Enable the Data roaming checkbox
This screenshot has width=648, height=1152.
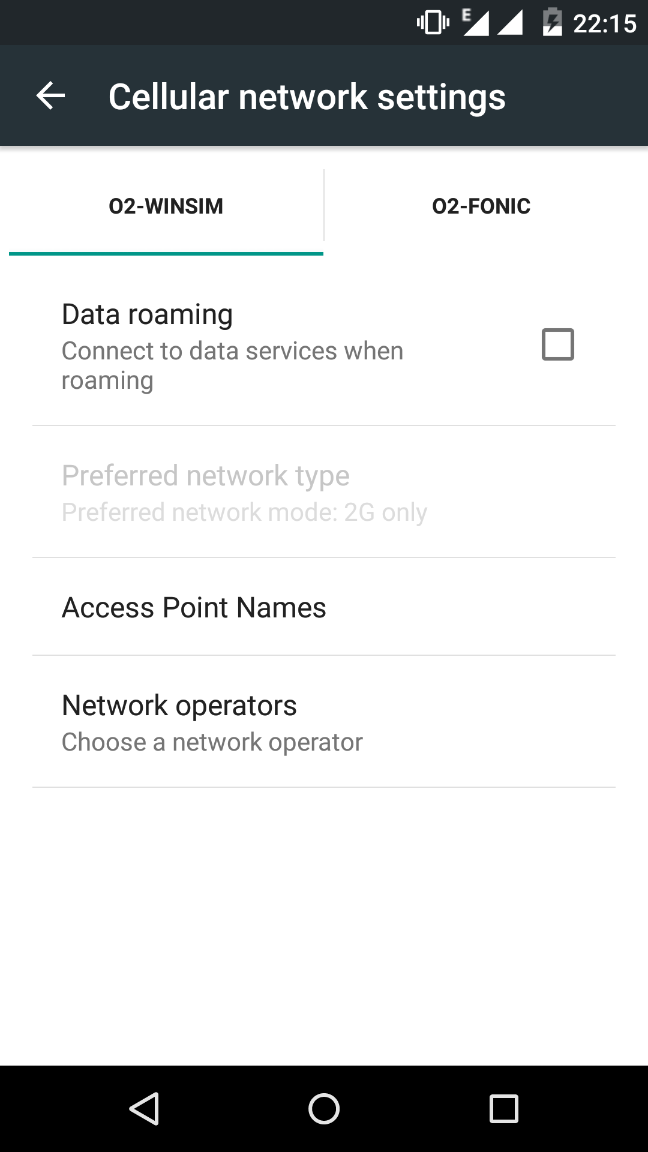557,344
